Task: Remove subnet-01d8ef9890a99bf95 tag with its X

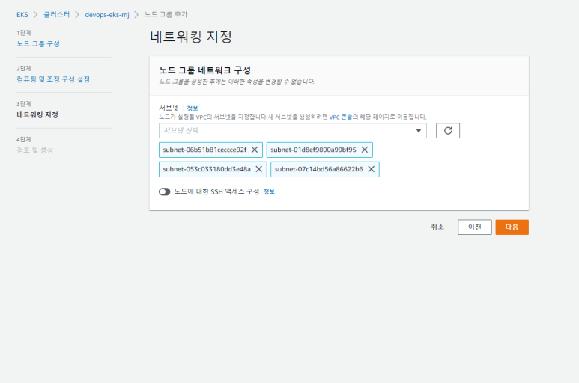Action: (x=364, y=150)
